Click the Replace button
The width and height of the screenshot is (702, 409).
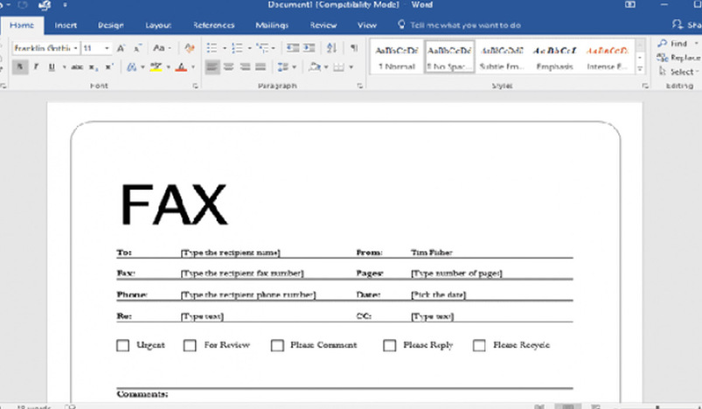tap(679, 58)
